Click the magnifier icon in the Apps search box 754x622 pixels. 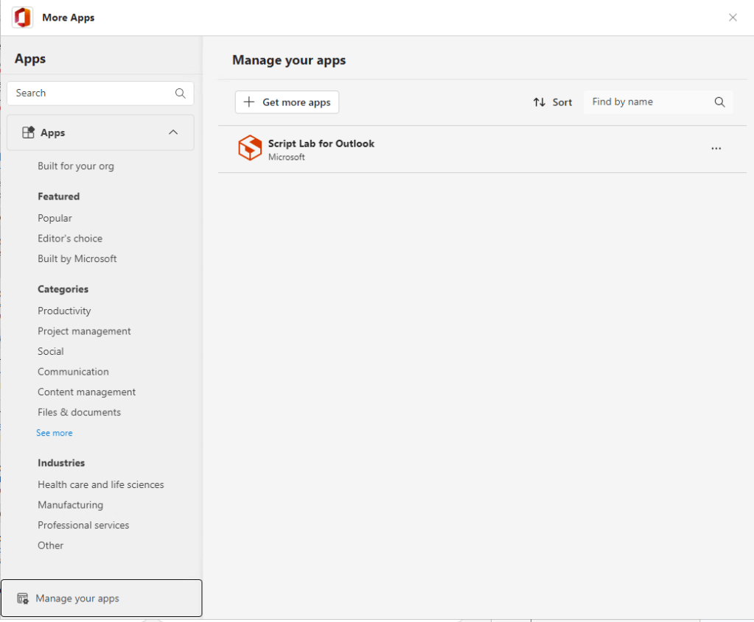180,93
